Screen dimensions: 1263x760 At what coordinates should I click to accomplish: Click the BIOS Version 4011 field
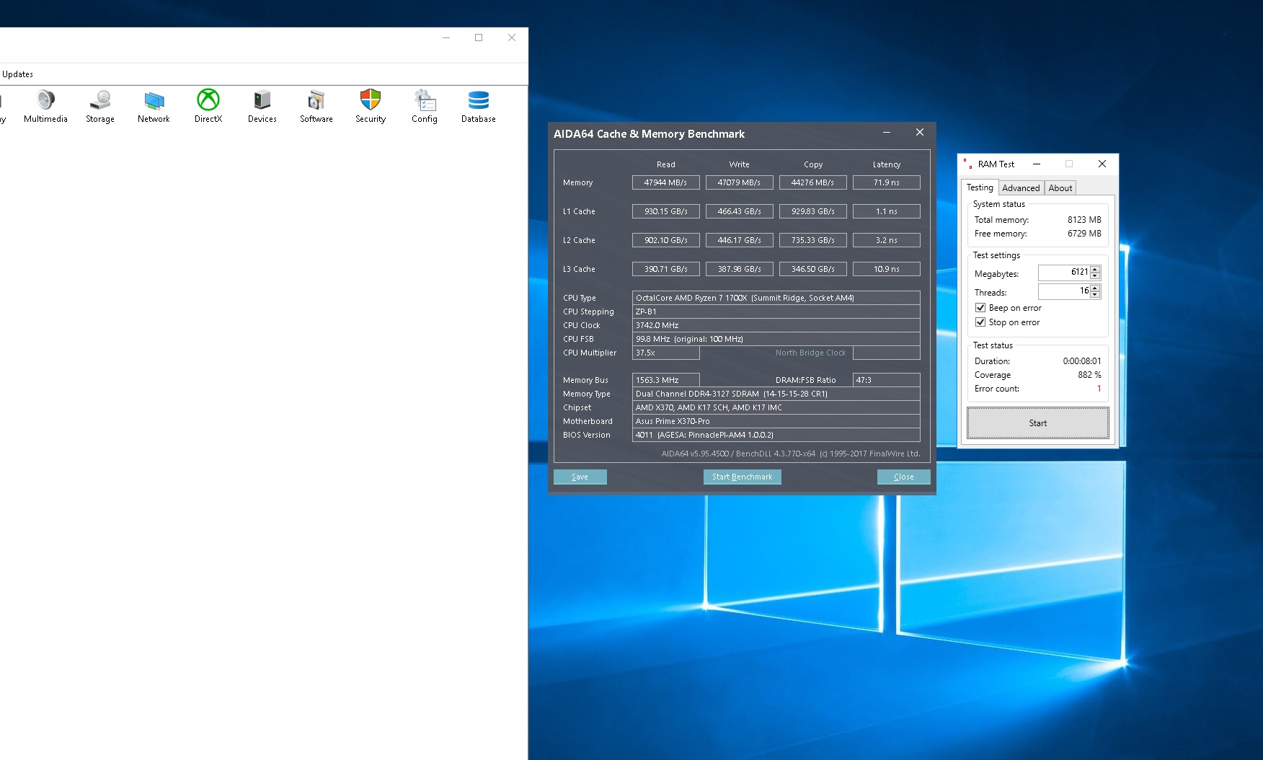(x=776, y=435)
